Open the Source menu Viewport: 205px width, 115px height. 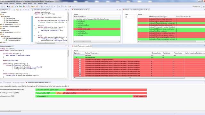pyautogui.click(x=6, y=4)
